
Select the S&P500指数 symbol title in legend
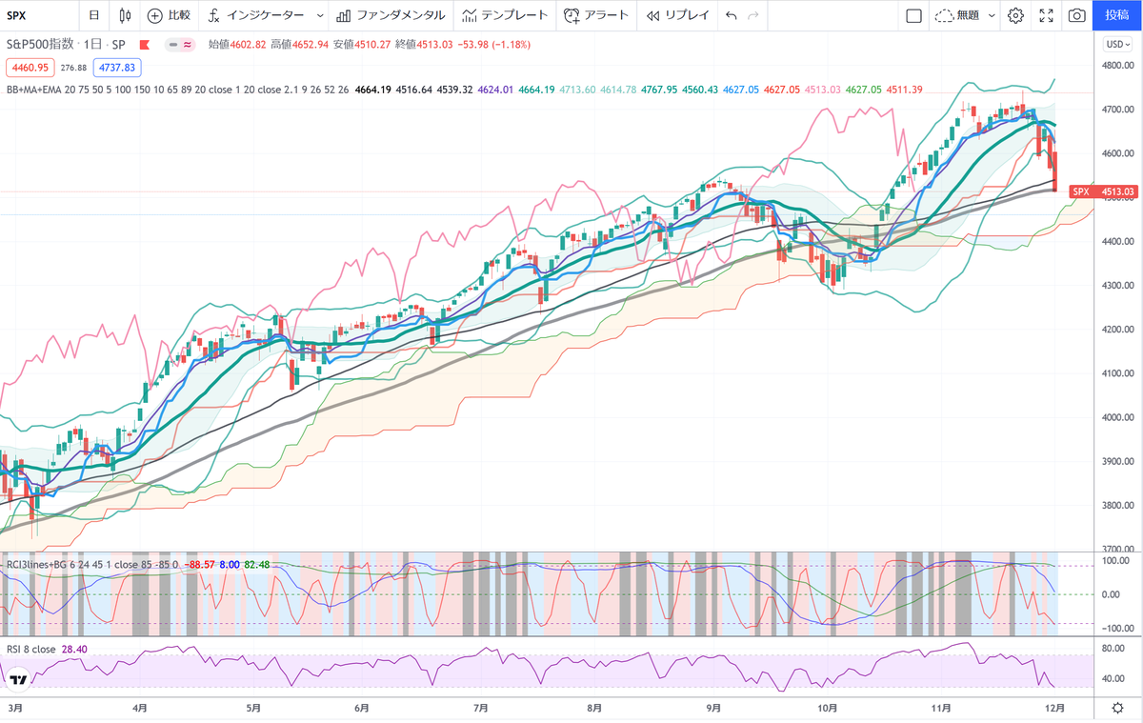tap(42, 45)
